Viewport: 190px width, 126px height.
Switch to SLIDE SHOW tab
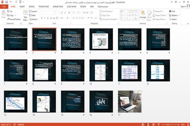[x=72, y=7]
